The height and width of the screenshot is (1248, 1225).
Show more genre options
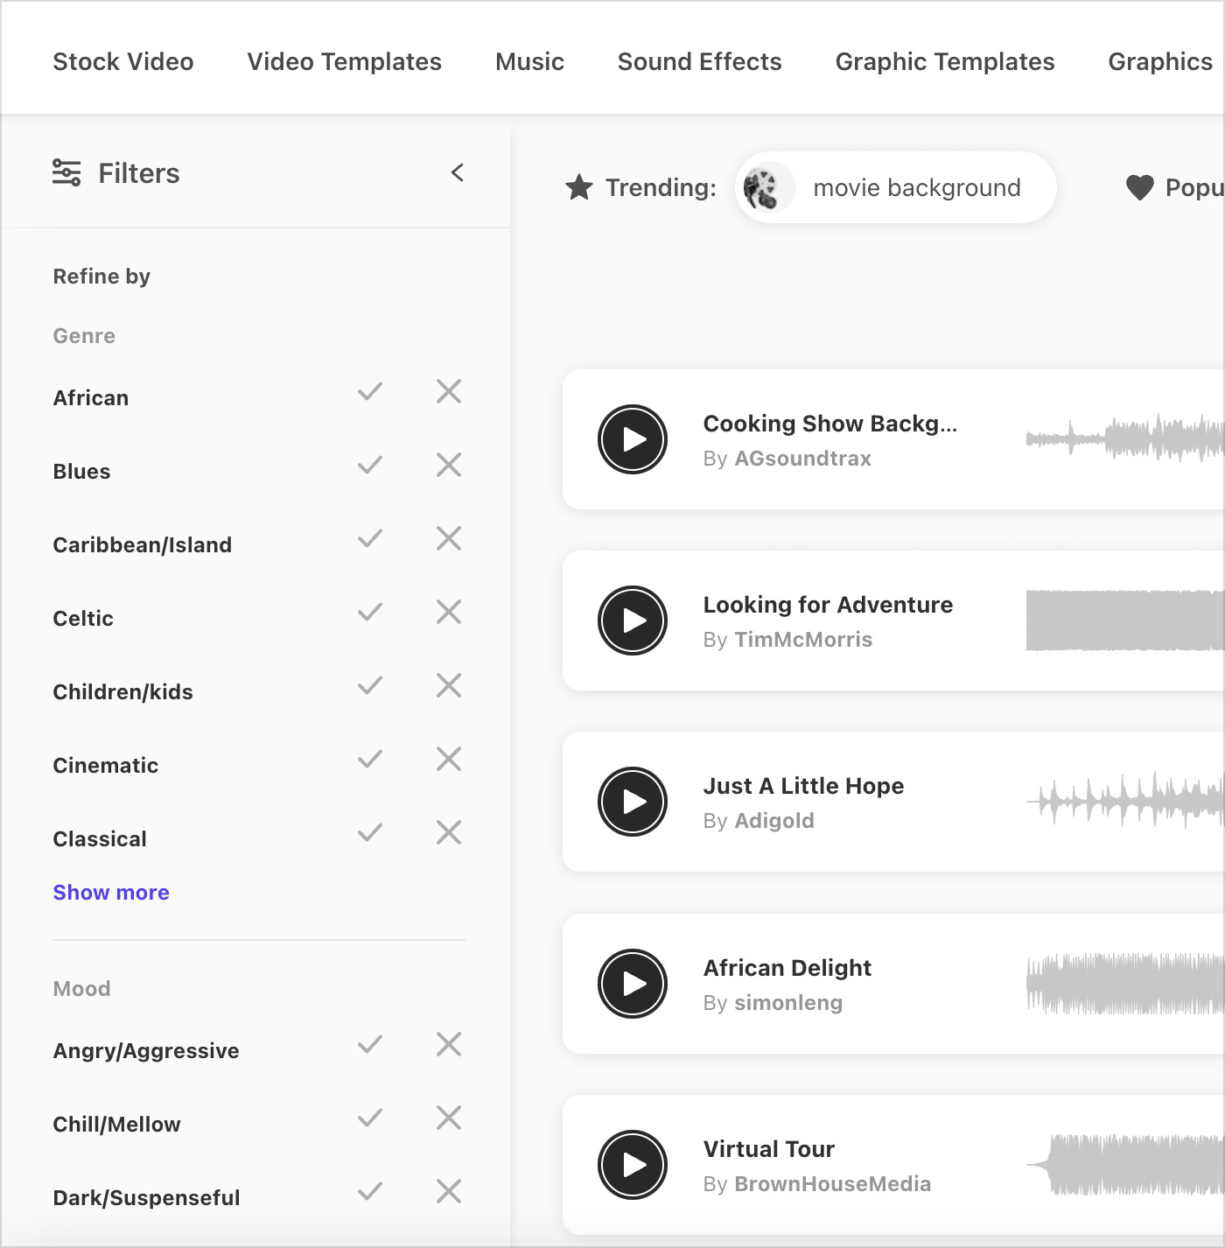pos(110,892)
